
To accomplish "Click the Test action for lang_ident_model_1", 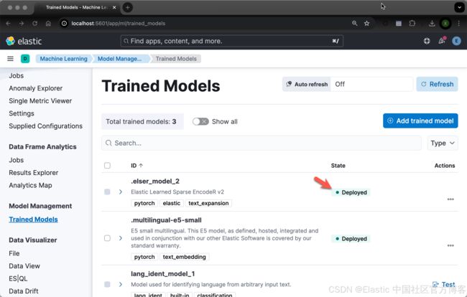I will [444, 285].
